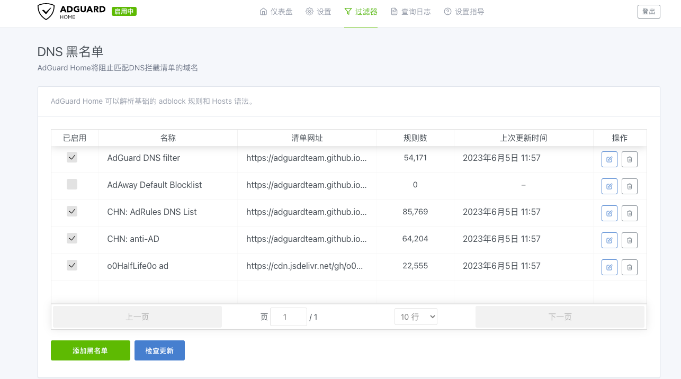Screen dimensions: 681x379
Task: Click the edit icon for AdGuard DNS filter
Action: click(x=609, y=159)
